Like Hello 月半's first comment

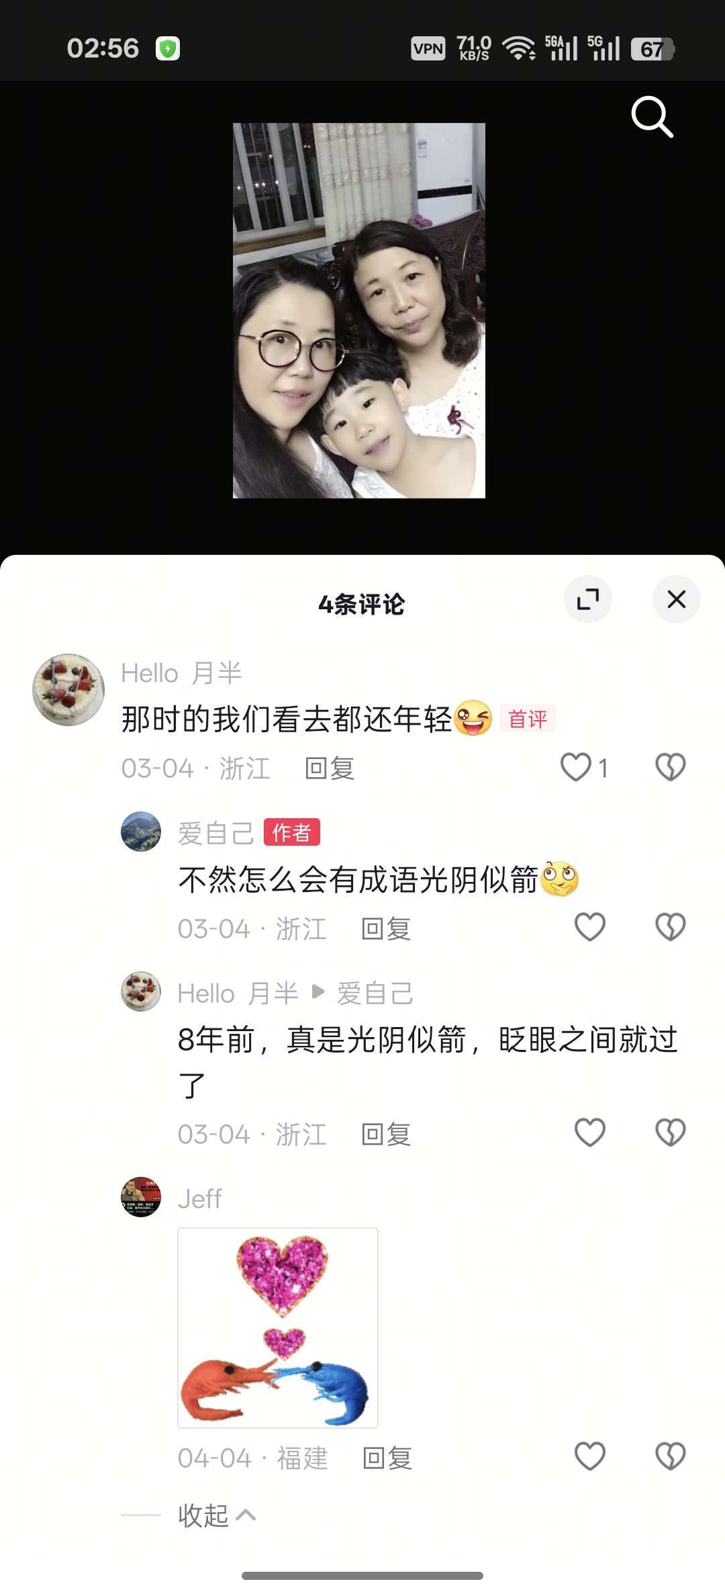[x=576, y=767]
